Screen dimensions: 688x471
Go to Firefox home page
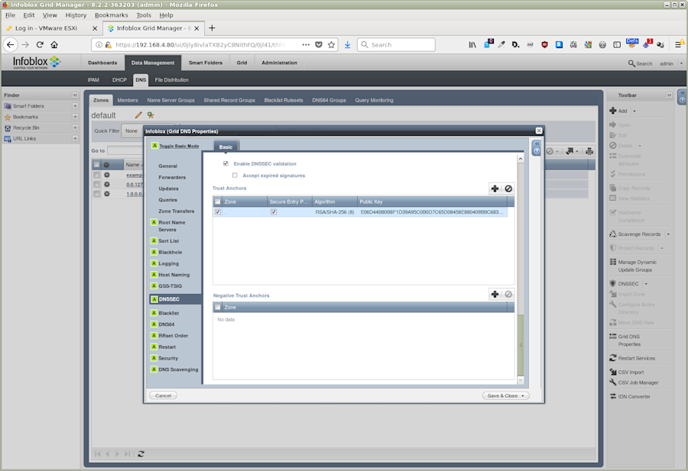[x=54, y=45]
